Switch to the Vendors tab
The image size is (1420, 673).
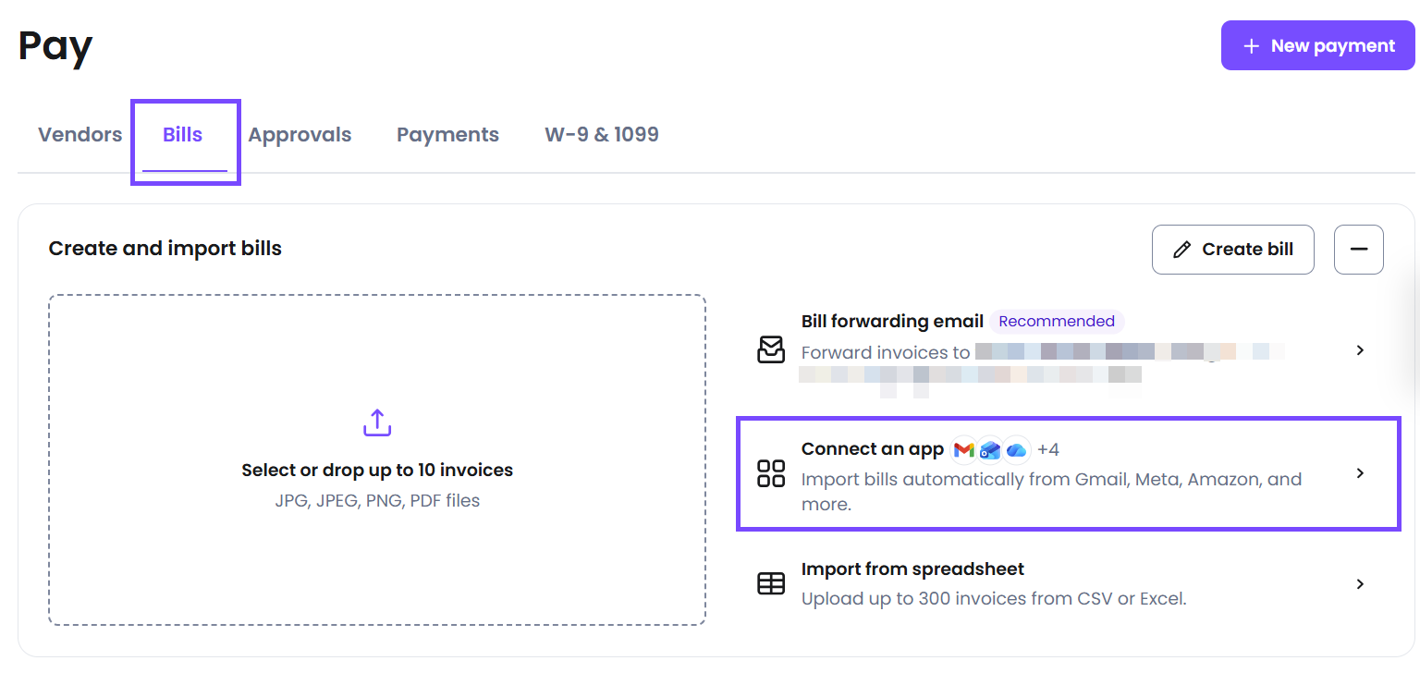80,135
